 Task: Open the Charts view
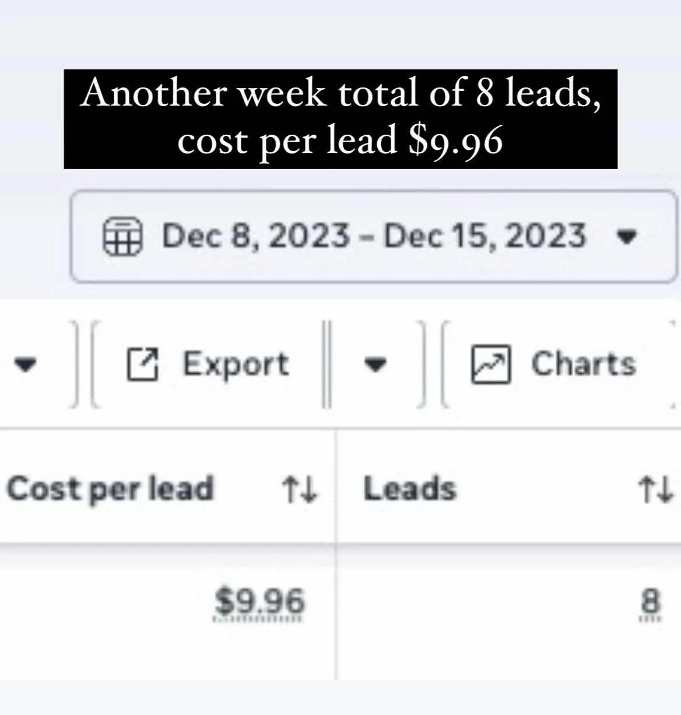tap(554, 364)
